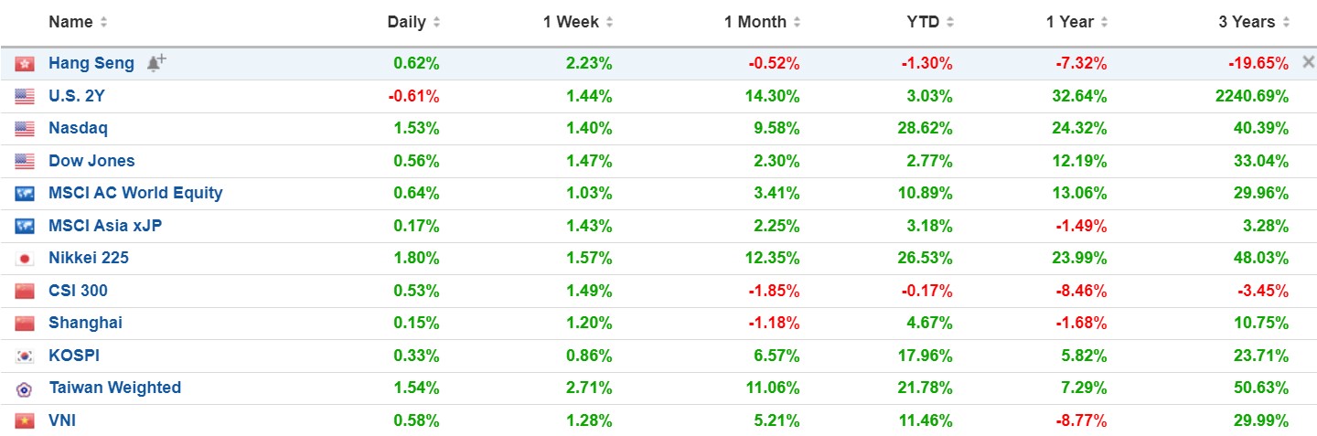Viewport: 1317px width, 436px height.
Task: Open the U.S. 2Y link
Action: 77,96
